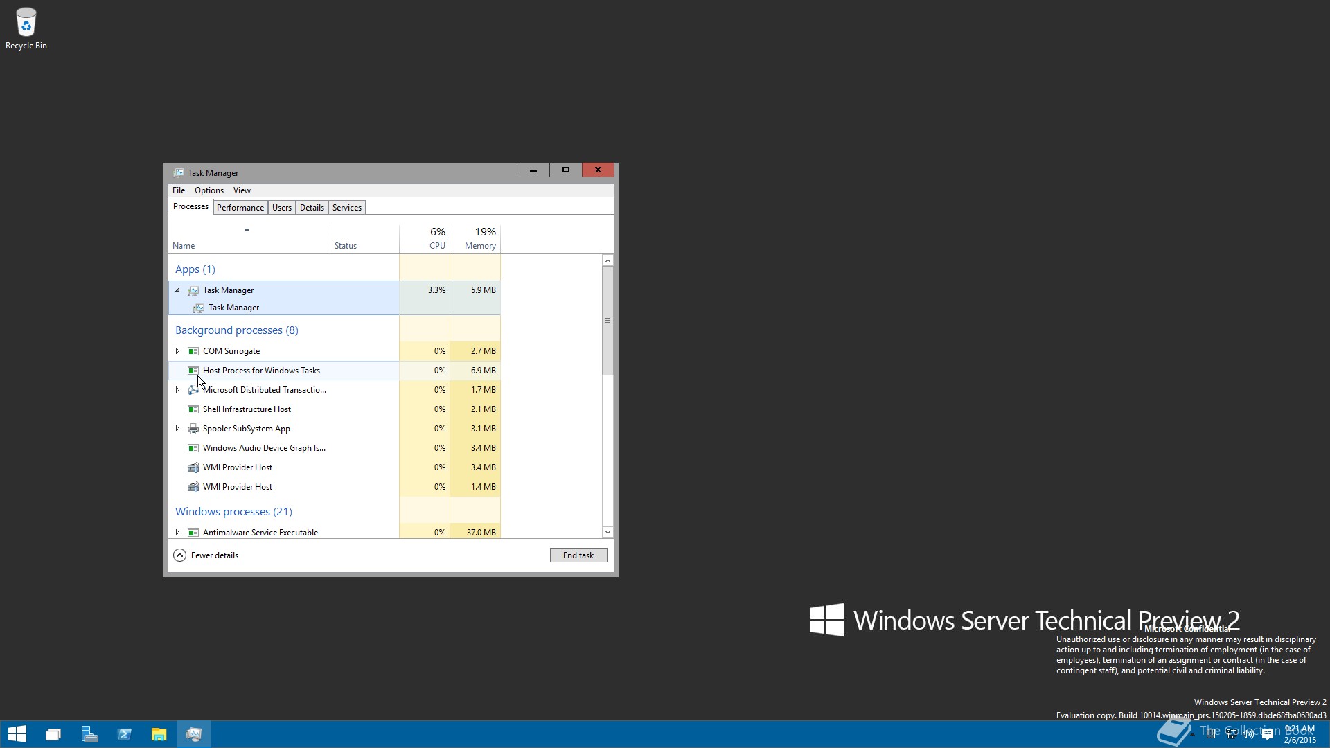The image size is (1330, 748).
Task: Open the File menu
Action: click(x=179, y=190)
